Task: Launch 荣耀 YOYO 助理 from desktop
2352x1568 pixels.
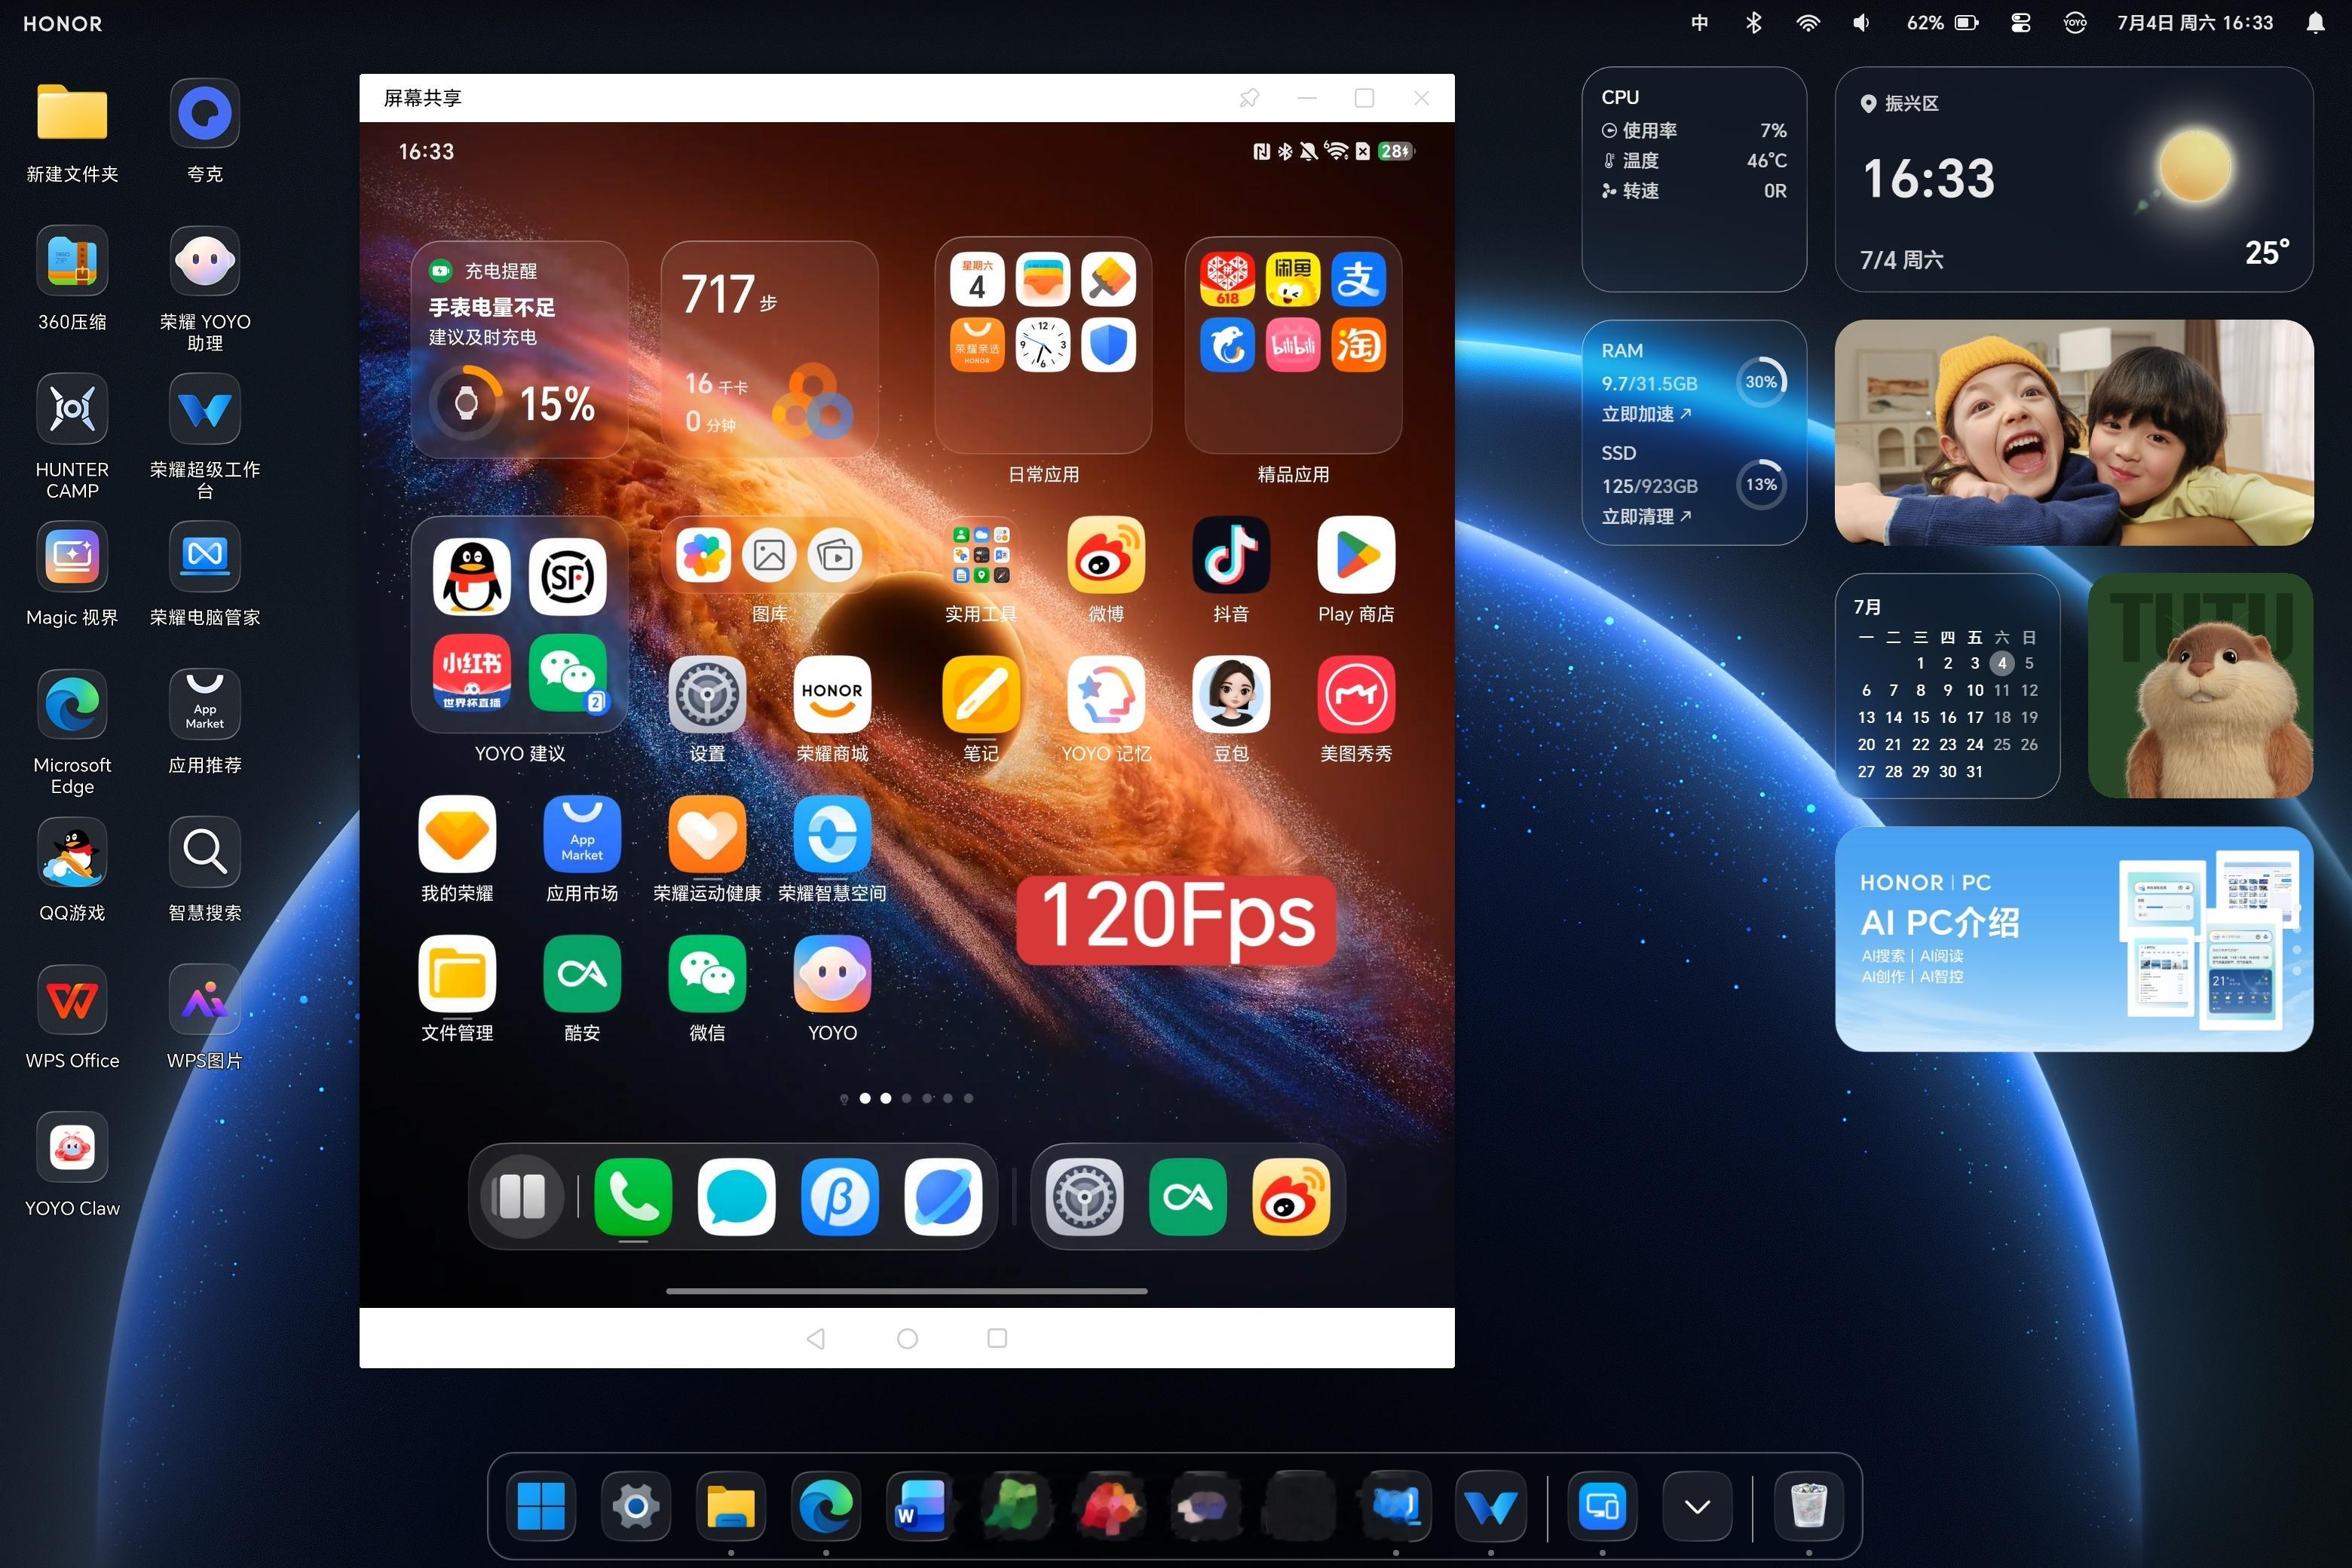Action: [x=204, y=261]
